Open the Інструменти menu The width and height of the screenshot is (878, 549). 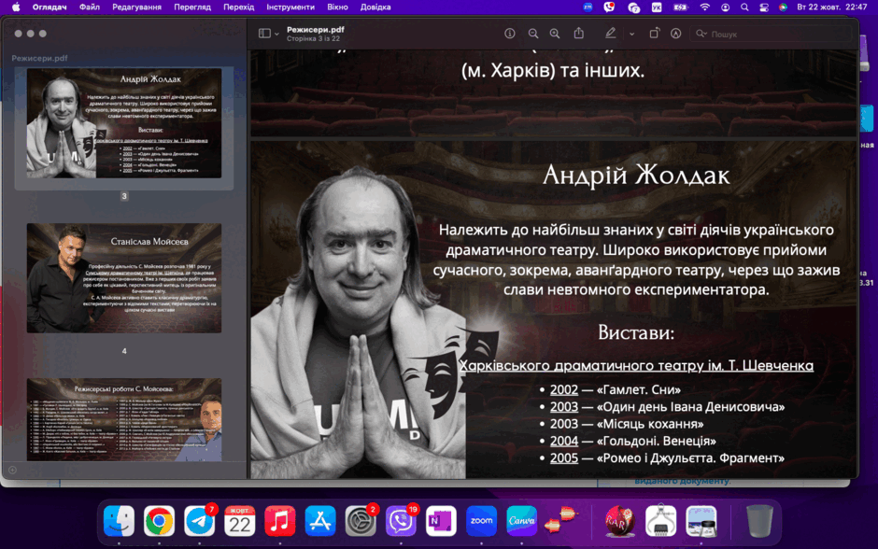coord(290,7)
